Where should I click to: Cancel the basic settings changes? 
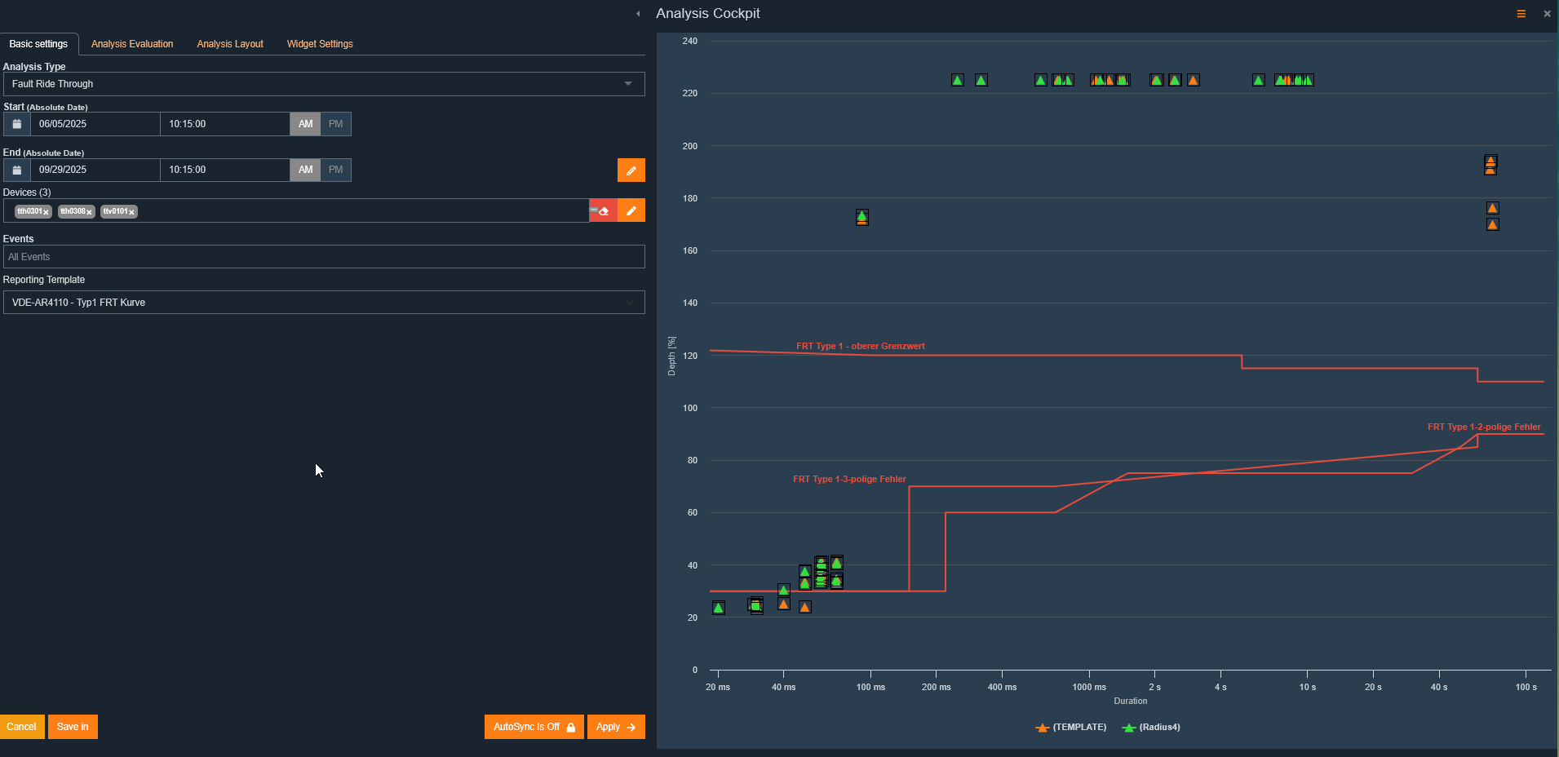point(21,726)
